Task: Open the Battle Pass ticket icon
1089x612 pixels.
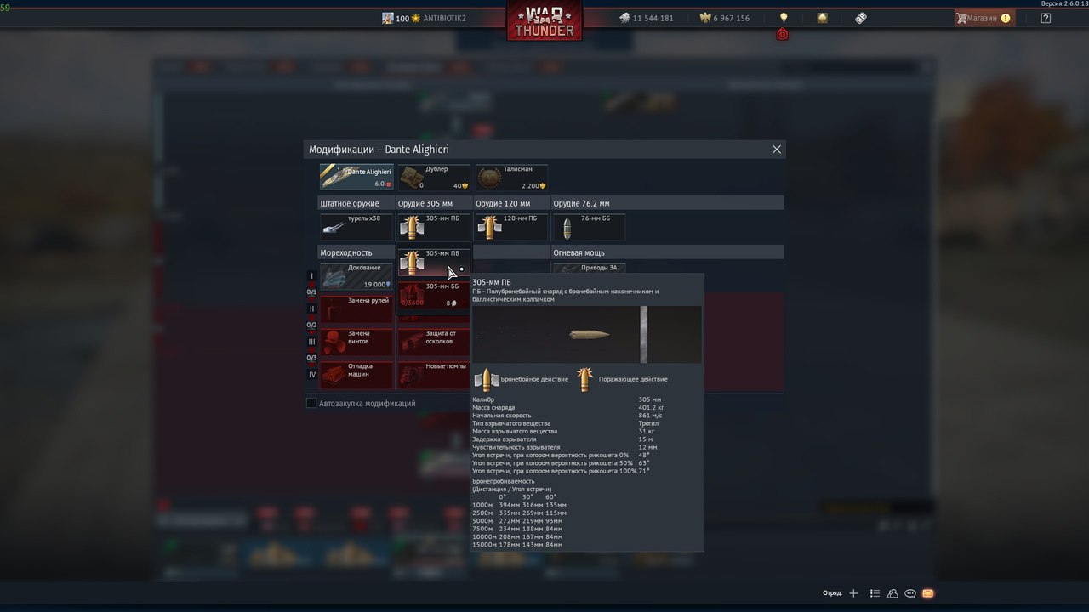Action: (x=861, y=18)
